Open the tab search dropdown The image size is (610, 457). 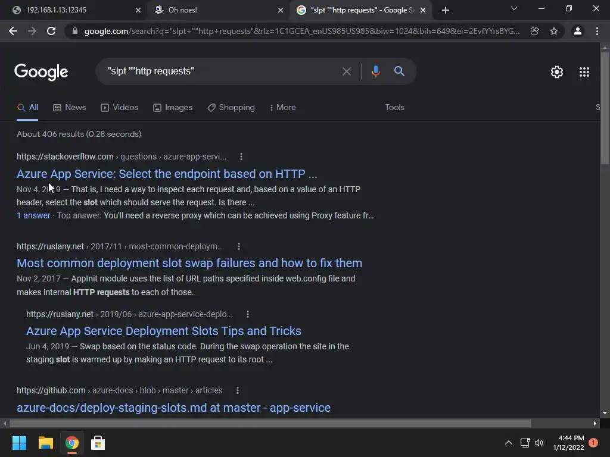pyautogui.click(x=514, y=8)
